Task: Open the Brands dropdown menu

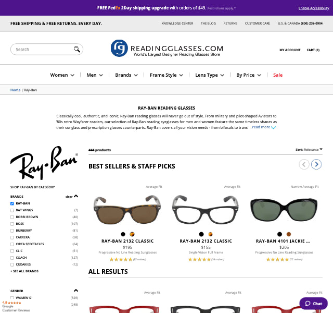Action: [x=126, y=75]
